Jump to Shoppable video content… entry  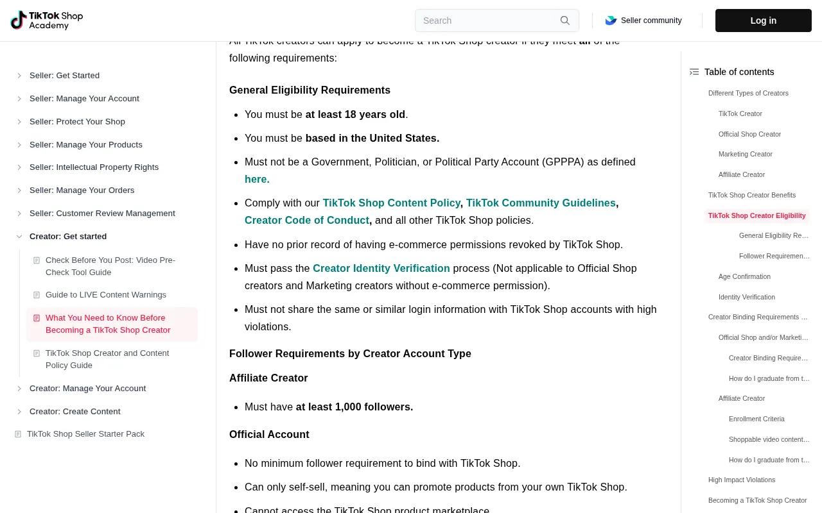769,440
